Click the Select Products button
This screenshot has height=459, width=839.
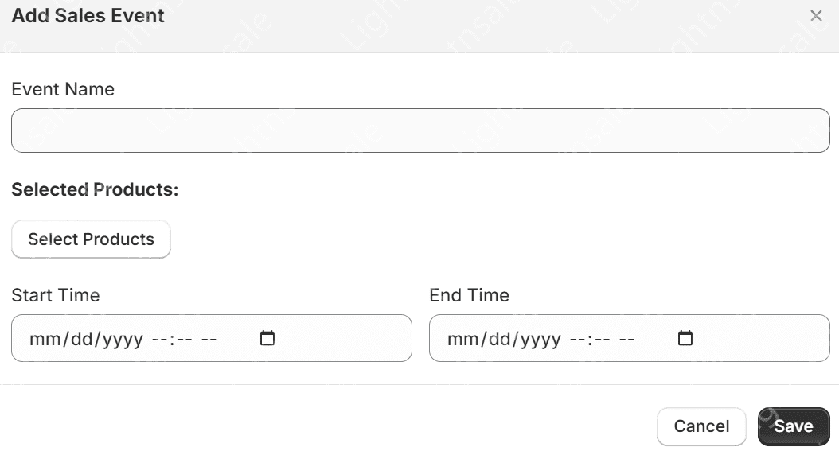tap(91, 239)
